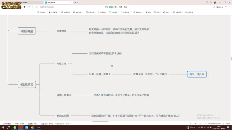Click the new tab plus button
This screenshot has width=232, height=130.
(x=75, y=2)
